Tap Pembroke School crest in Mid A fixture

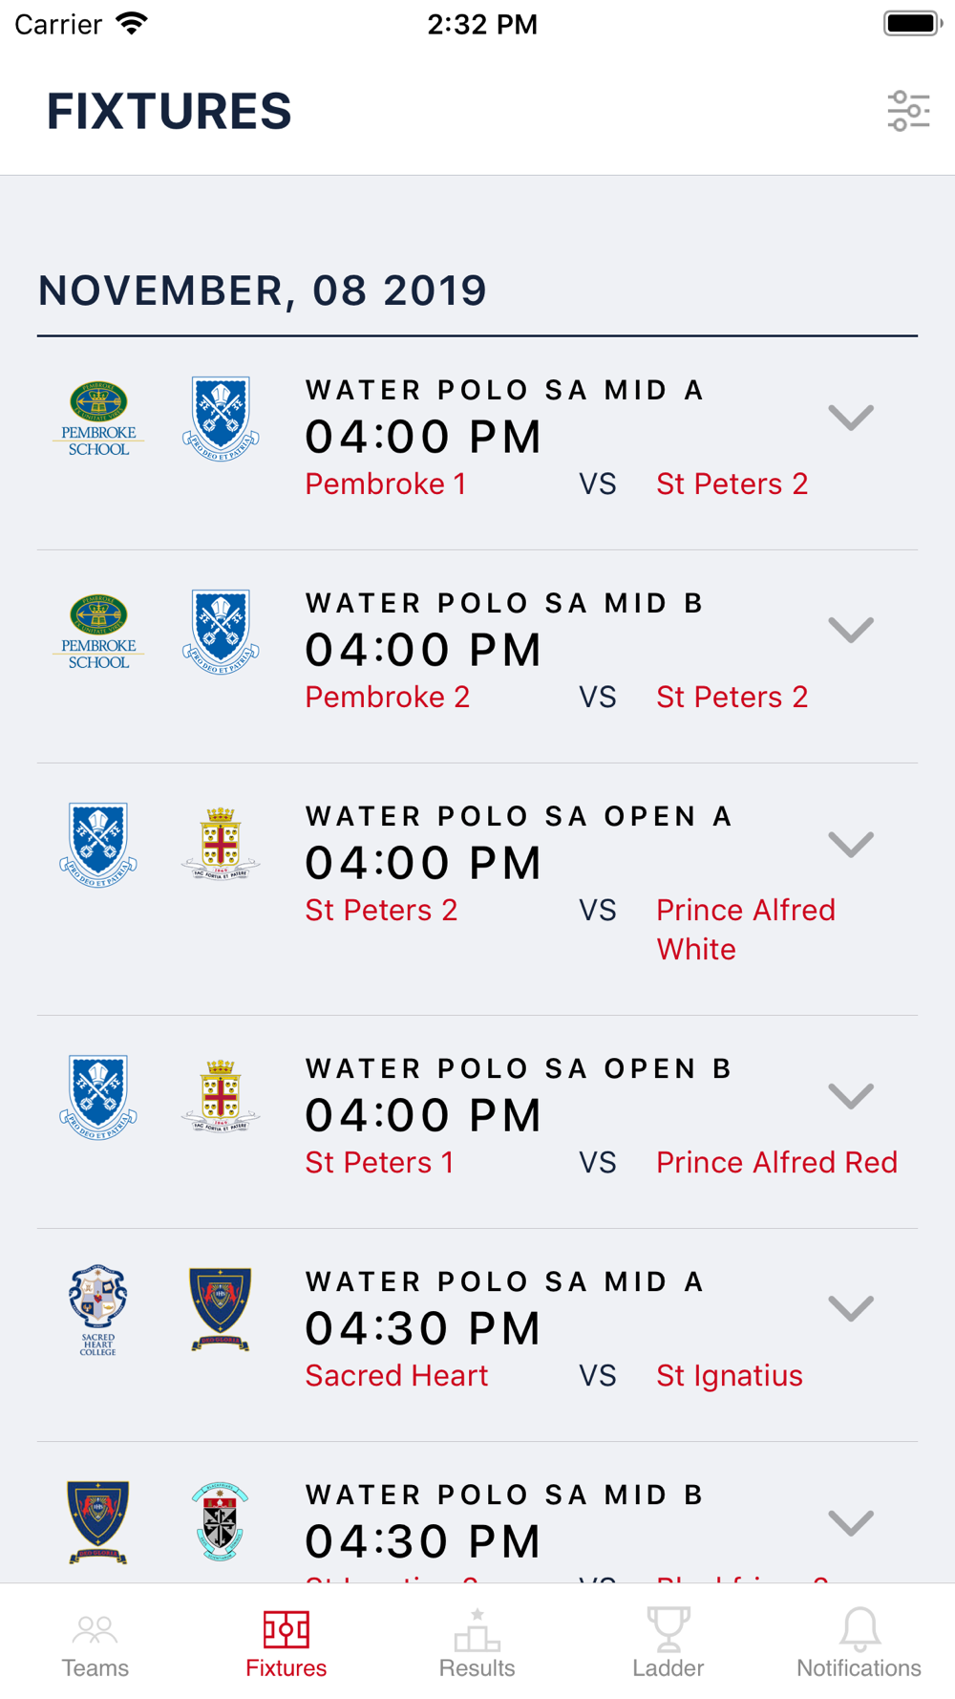coord(98,419)
